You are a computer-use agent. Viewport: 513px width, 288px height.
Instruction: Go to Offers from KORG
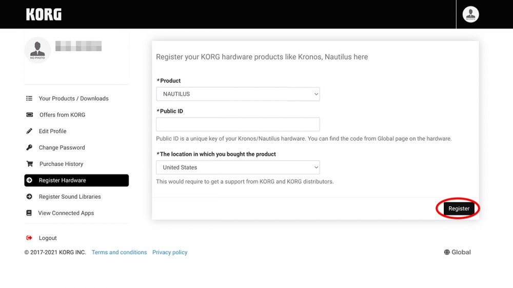(62, 115)
